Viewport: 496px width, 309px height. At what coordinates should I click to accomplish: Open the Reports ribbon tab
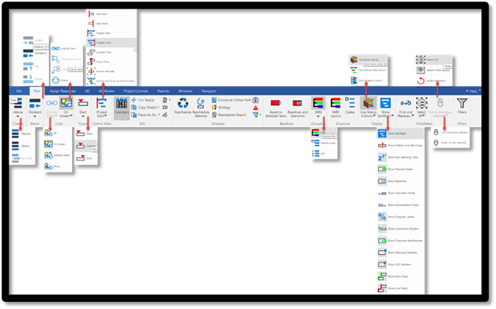tap(163, 91)
